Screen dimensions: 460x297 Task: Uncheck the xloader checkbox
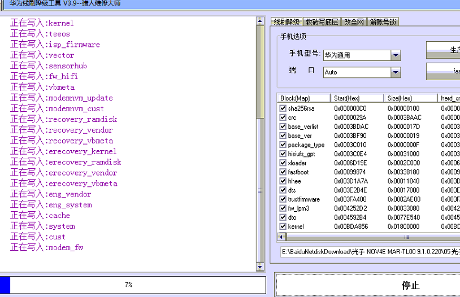(283, 163)
